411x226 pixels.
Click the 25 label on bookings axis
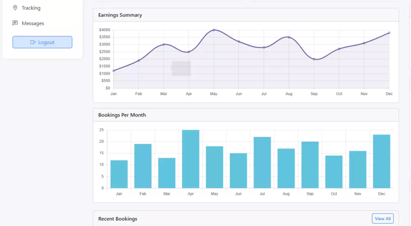pyautogui.click(x=102, y=130)
